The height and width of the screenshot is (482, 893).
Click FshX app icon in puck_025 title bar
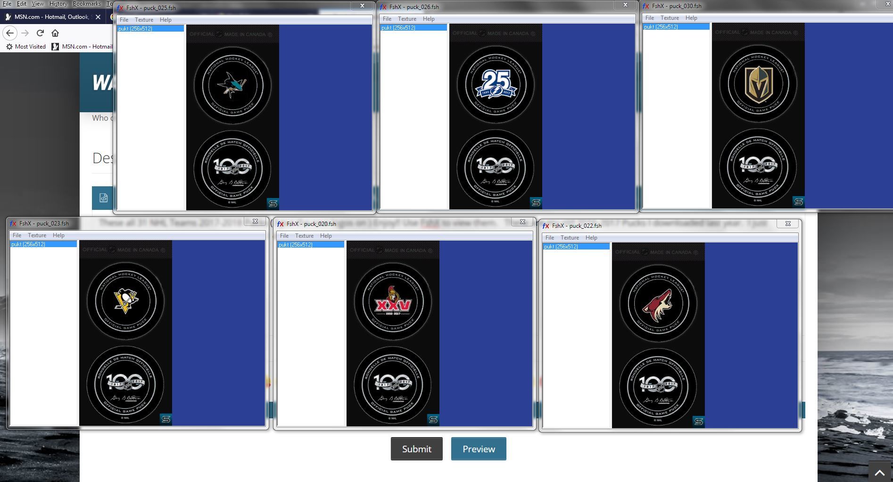click(x=121, y=8)
